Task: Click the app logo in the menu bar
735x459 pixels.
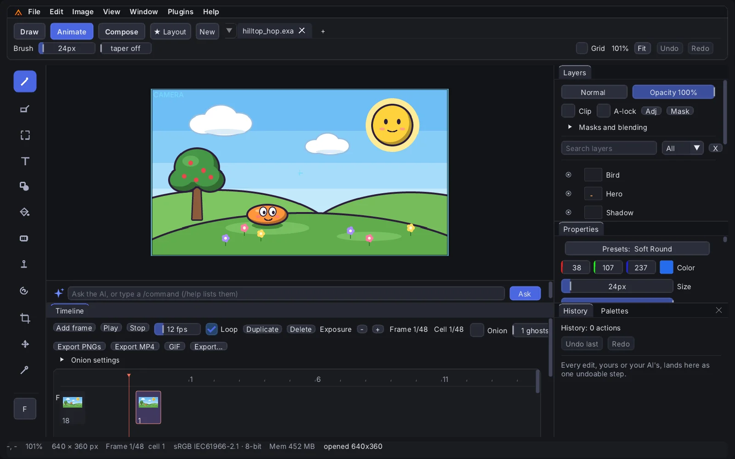Action: pyautogui.click(x=18, y=12)
